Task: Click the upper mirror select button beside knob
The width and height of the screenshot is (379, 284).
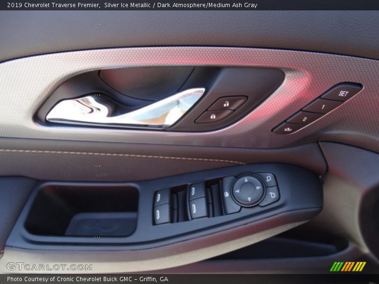Action: (269, 179)
